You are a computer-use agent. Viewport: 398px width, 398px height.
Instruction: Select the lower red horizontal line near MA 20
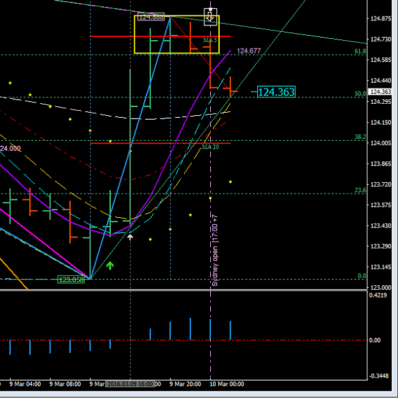click(x=160, y=143)
